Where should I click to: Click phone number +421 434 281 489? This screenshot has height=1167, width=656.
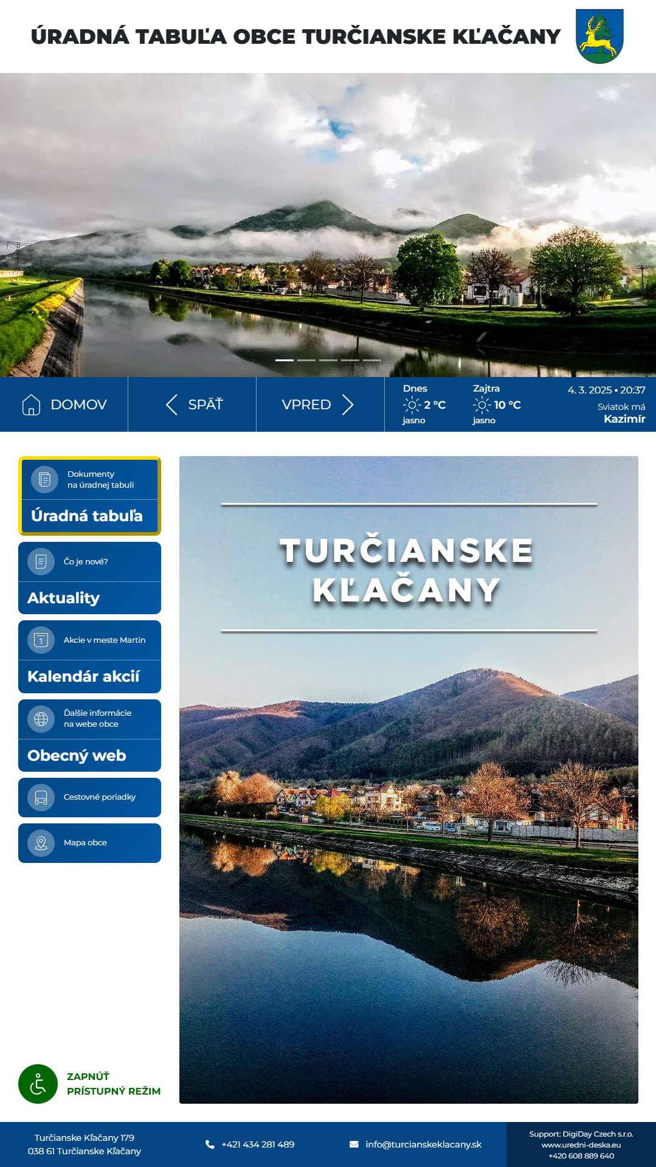pyautogui.click(x=258, y=1144)
